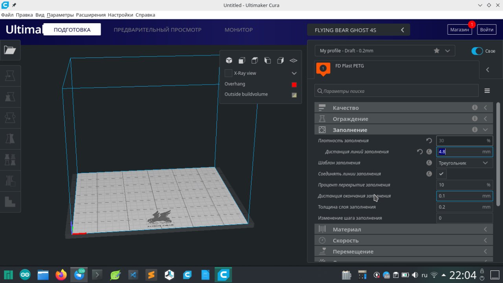
Task: Toggle the Свое custom settings switch
Action: 477,51
